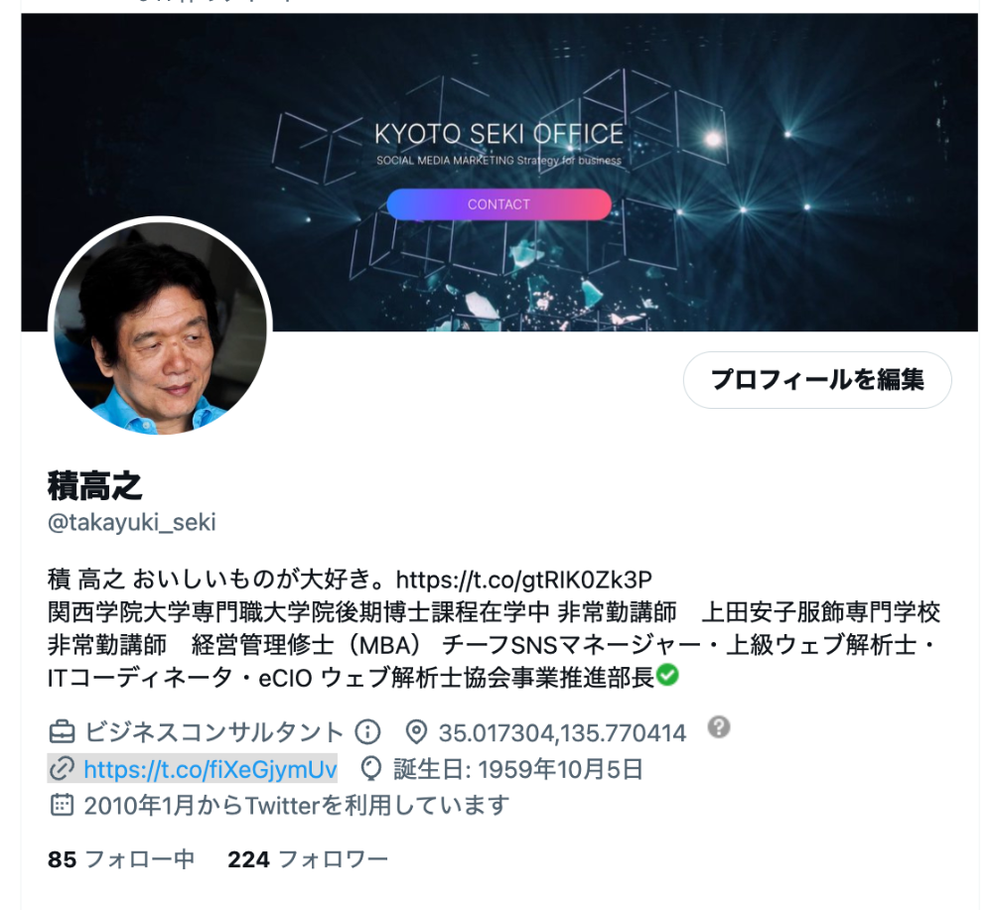Click the calendar joined-date icon
Screen dimensions: 993x910
point(62,805)
